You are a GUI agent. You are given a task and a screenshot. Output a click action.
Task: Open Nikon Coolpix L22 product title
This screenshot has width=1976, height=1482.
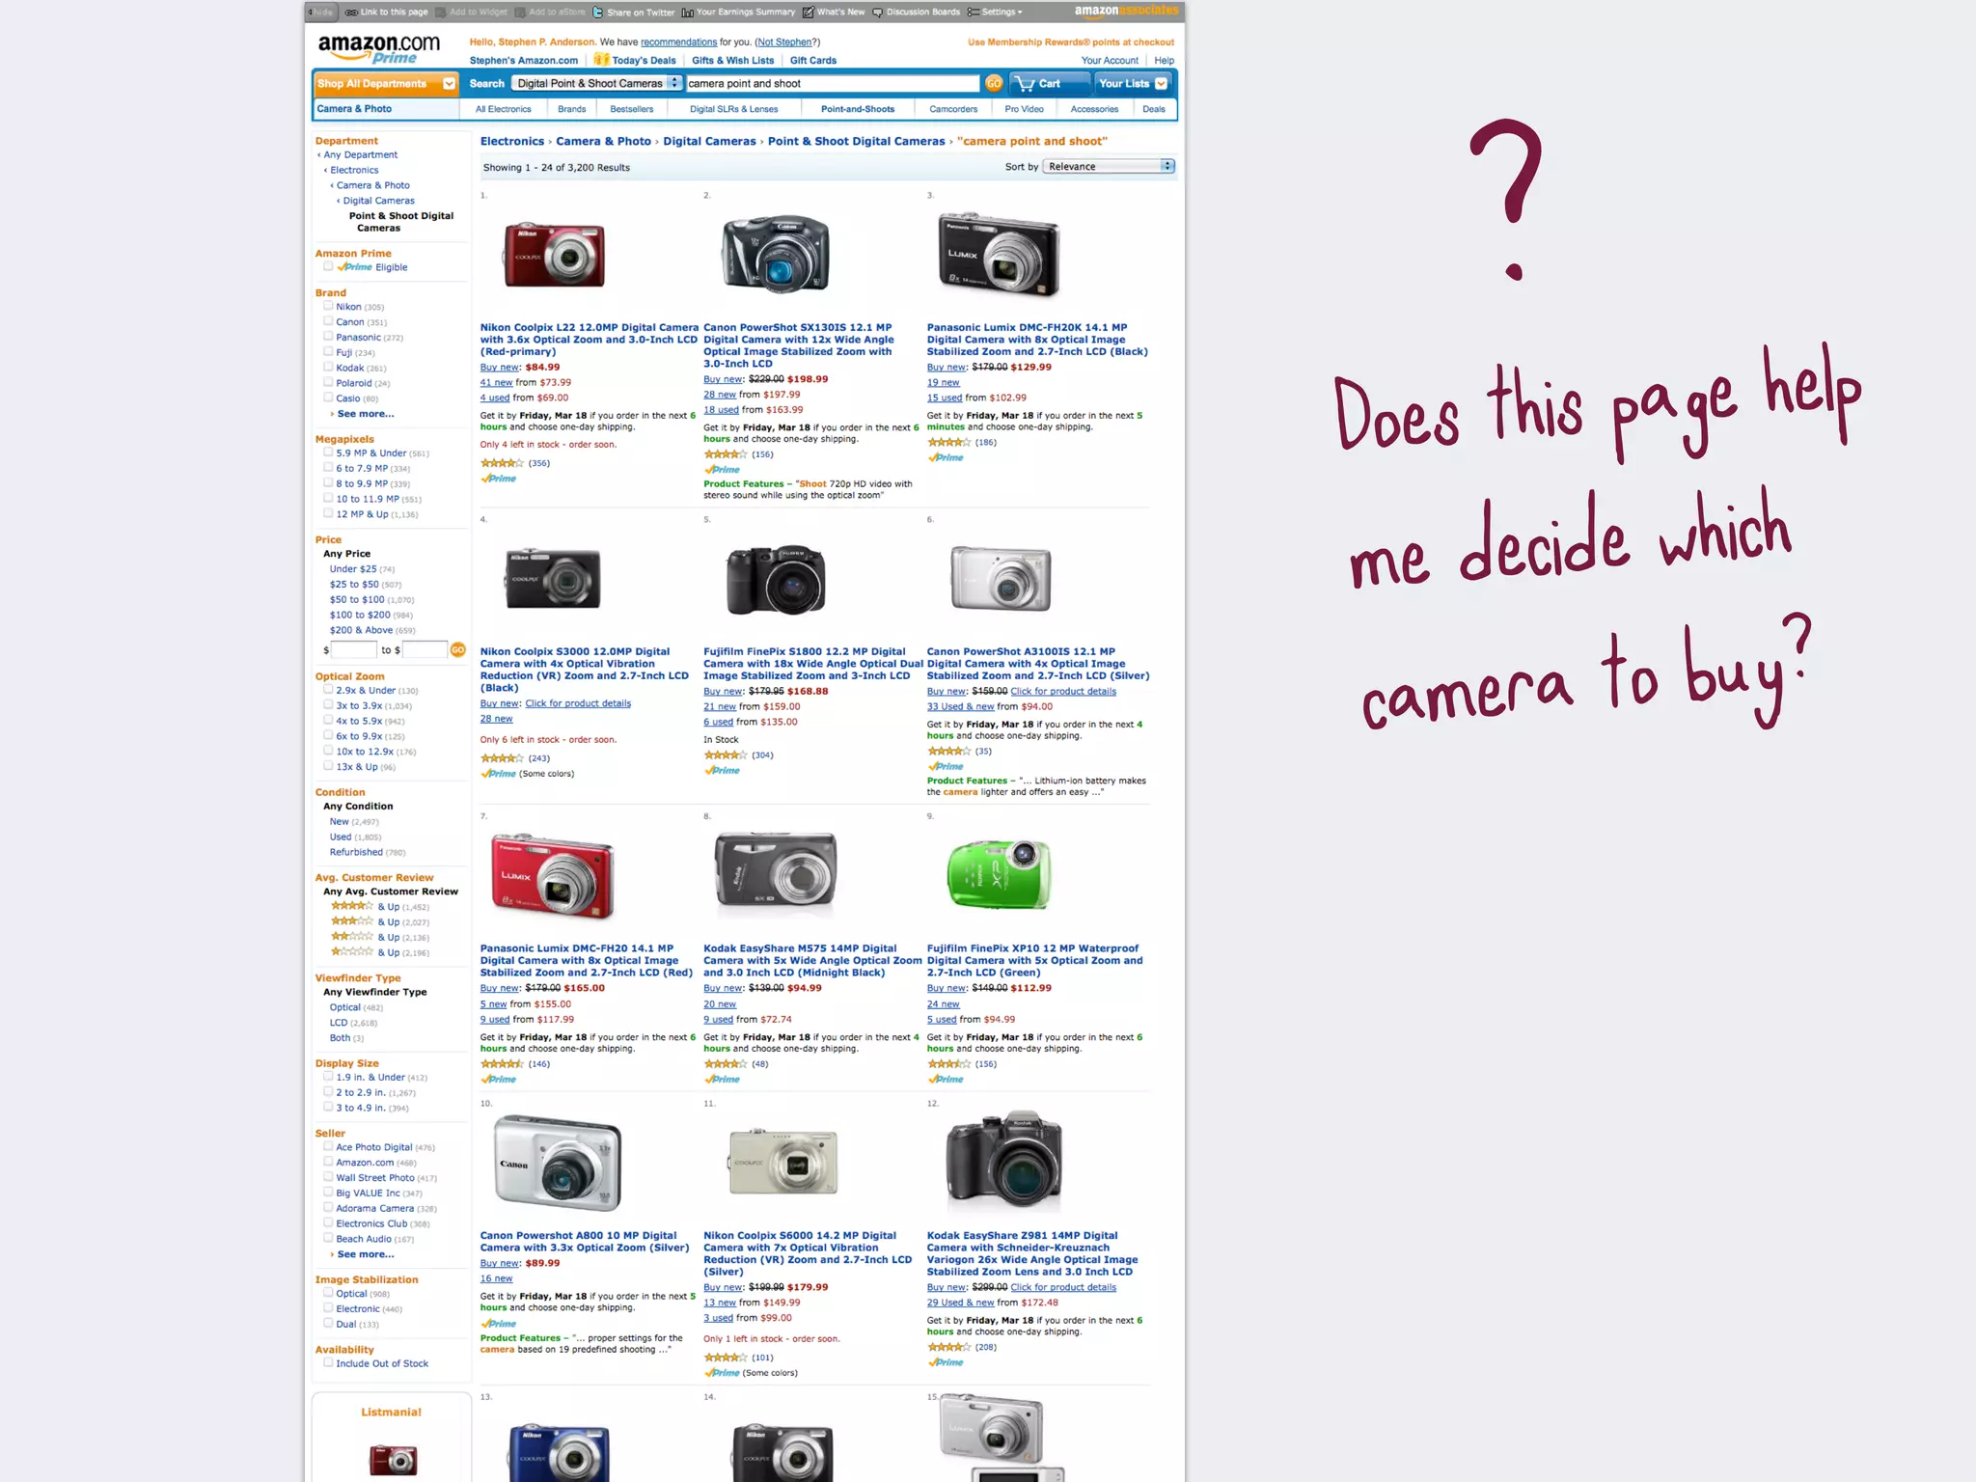click(x=589, y=340)
